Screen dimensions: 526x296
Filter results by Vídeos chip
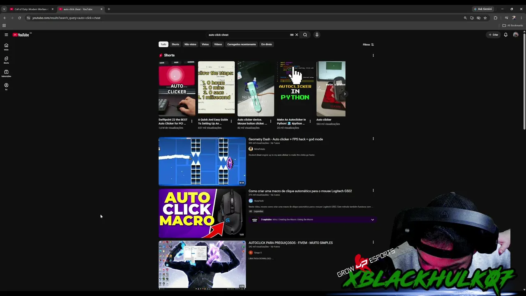(218, 44)
